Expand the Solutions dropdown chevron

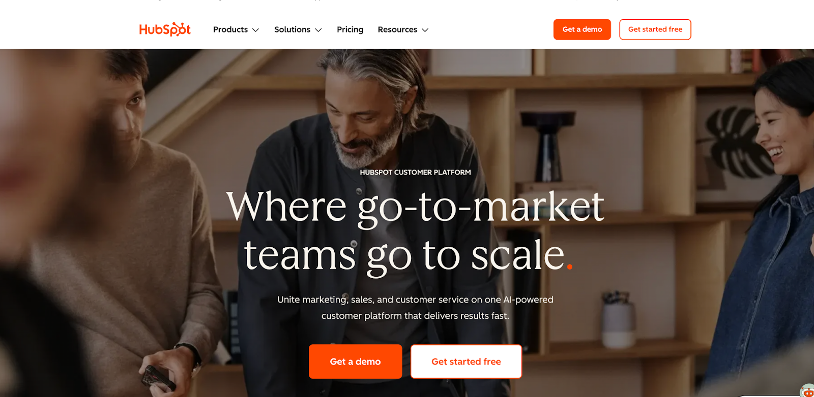(318, 30)
